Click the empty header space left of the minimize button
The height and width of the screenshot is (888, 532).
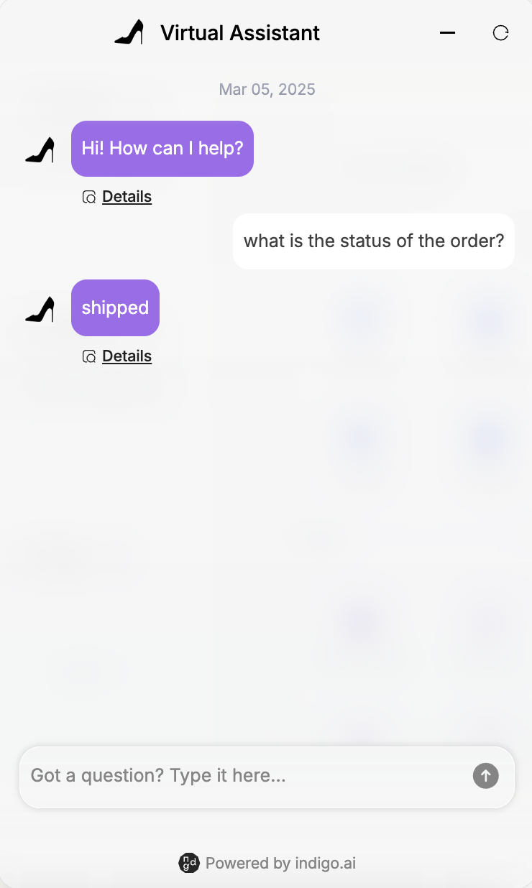(x=381, y=33)
